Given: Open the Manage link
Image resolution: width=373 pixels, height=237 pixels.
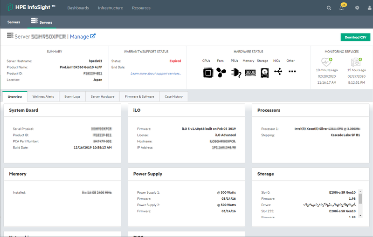Looking at the screenshot, I should click(79, 37).
